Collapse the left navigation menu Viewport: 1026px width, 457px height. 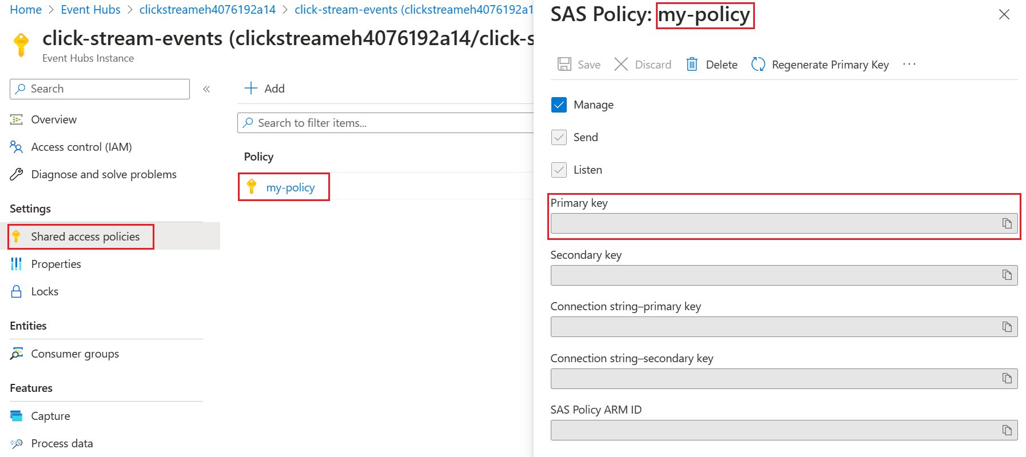tap(206, 89)
